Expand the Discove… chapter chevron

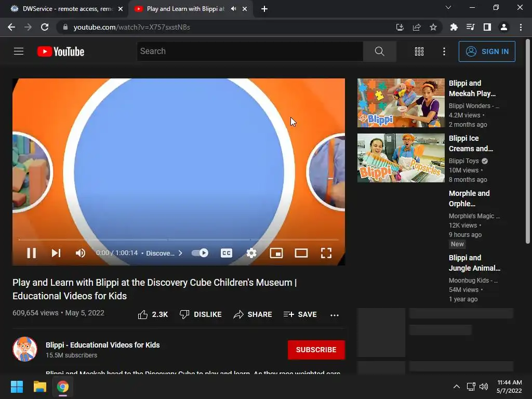[x=180, y=253]
